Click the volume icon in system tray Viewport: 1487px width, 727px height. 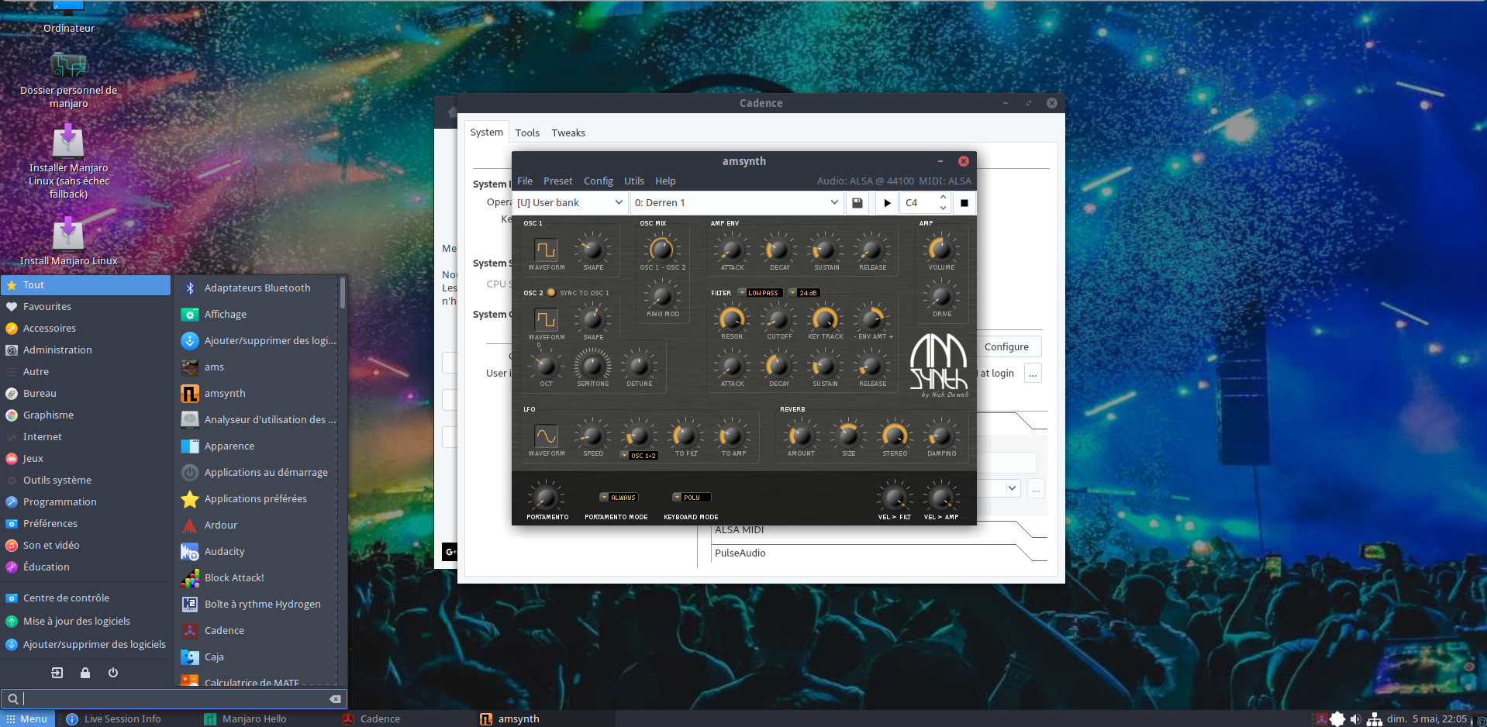click(x=1355, y=719)
